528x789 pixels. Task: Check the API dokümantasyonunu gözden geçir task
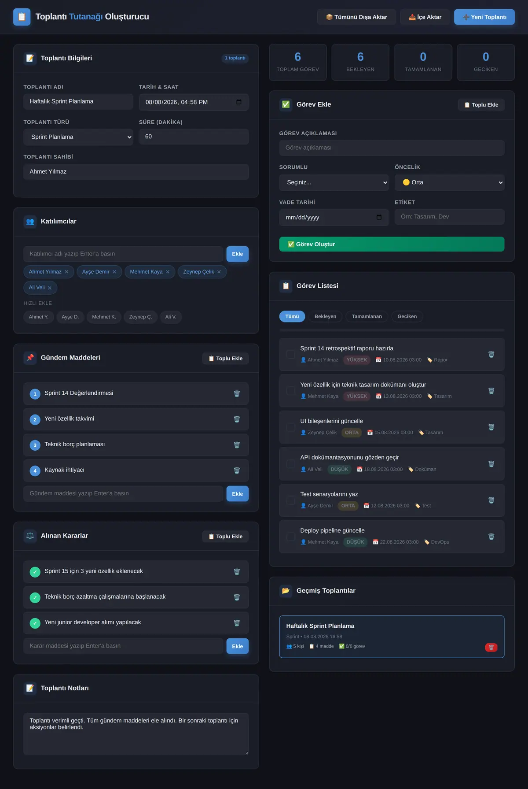pyautogui.click(x=291, y=463)
